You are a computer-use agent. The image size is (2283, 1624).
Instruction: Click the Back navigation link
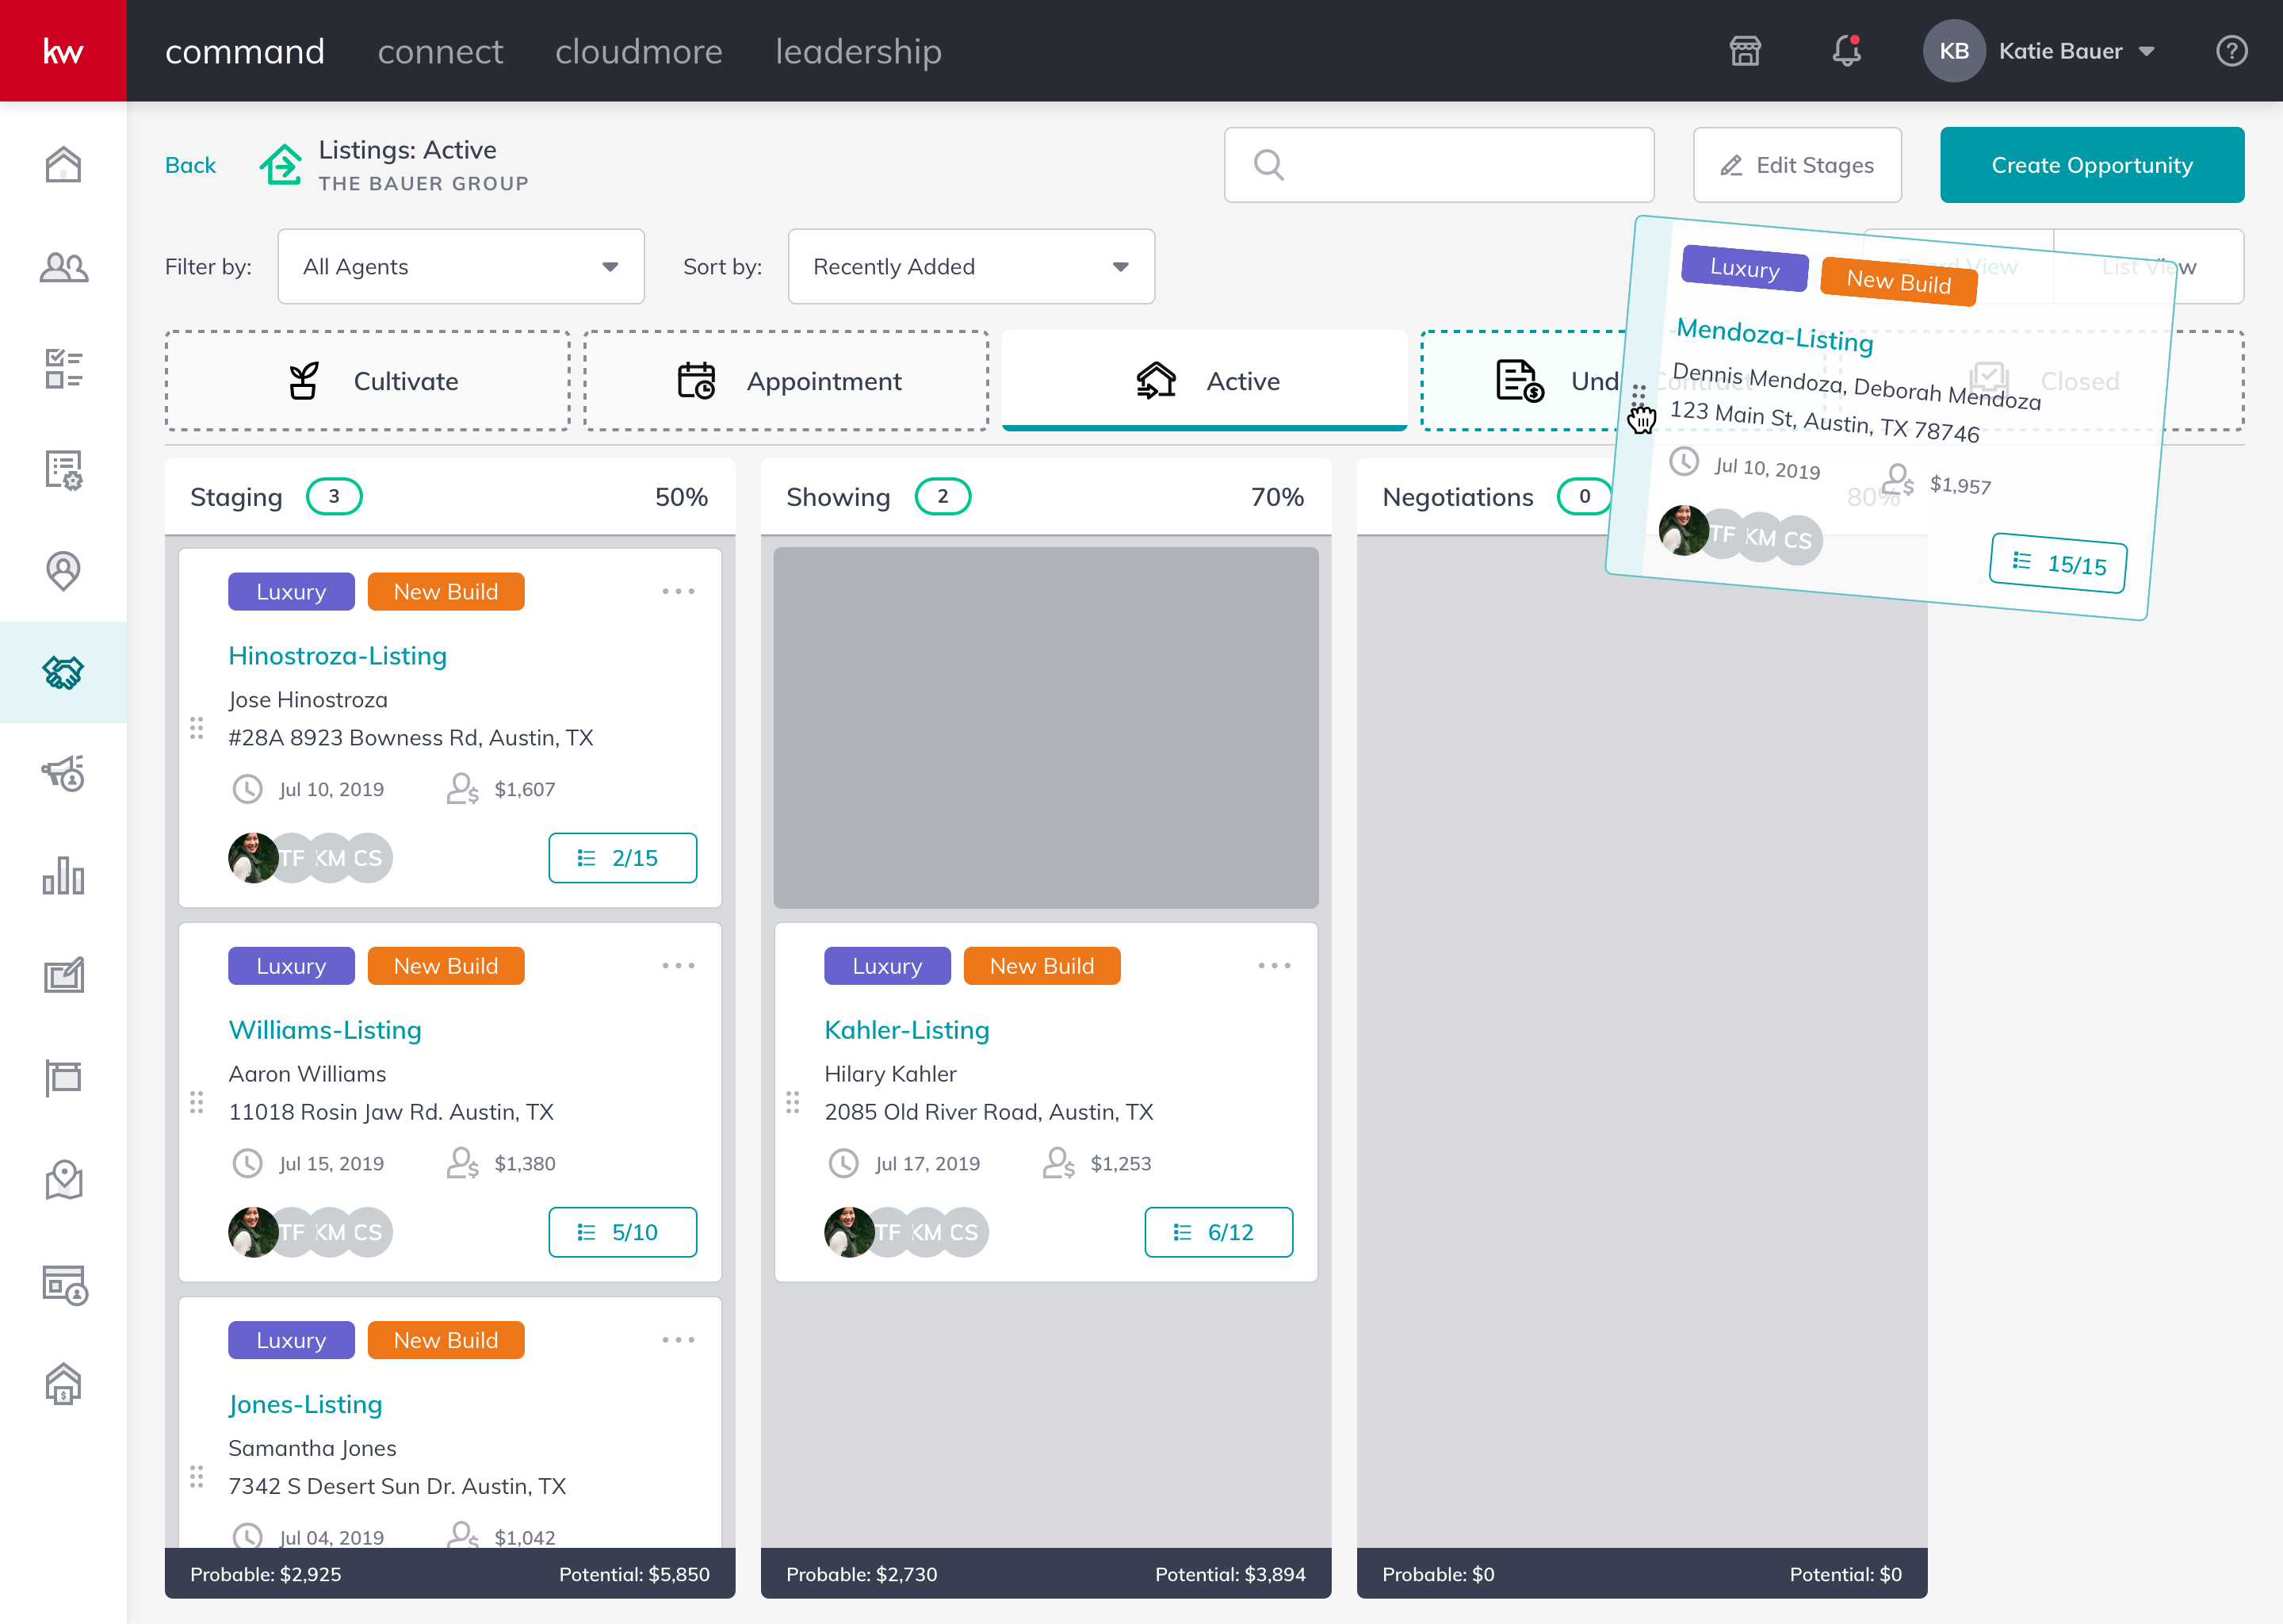(x=189, y=163)
